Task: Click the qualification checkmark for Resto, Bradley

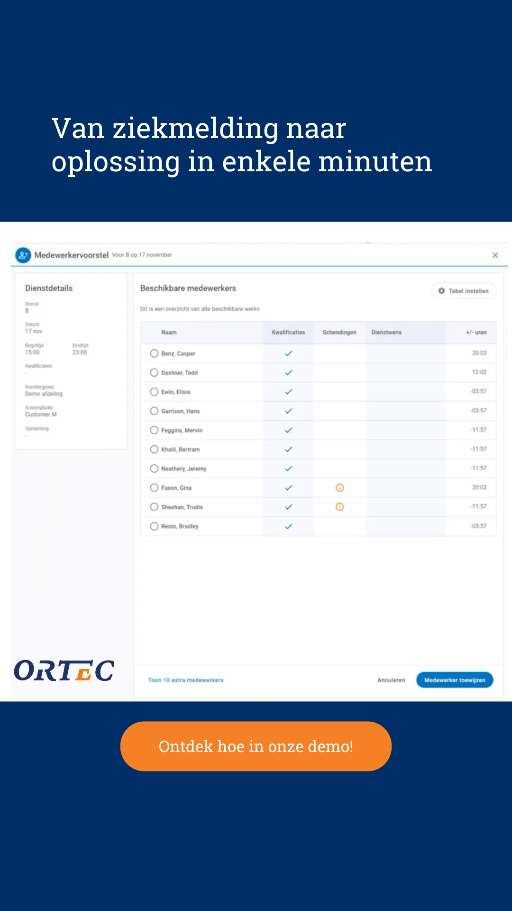Action: [x=288, y=526]
